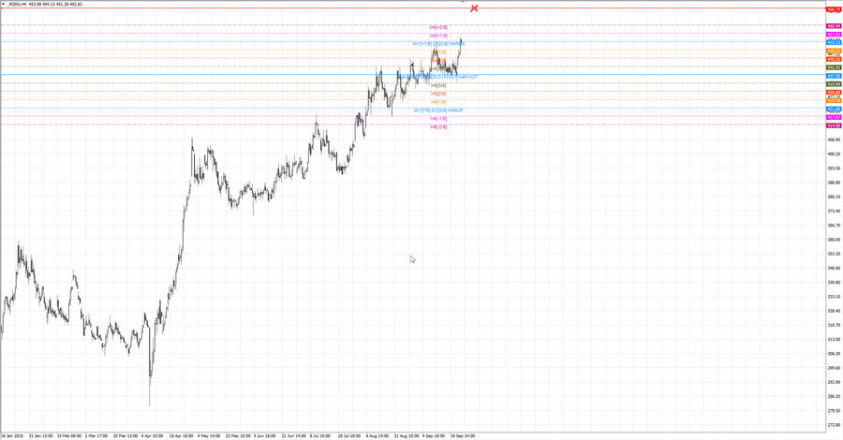Click the H4[+1/8] level label

(438, 36)
